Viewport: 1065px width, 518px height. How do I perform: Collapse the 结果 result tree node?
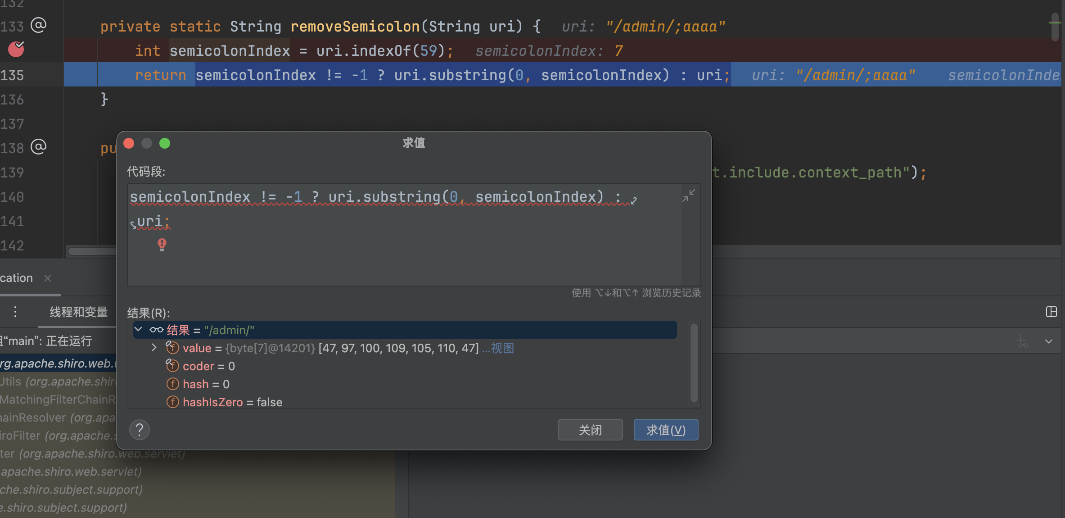tap(139, 330)
